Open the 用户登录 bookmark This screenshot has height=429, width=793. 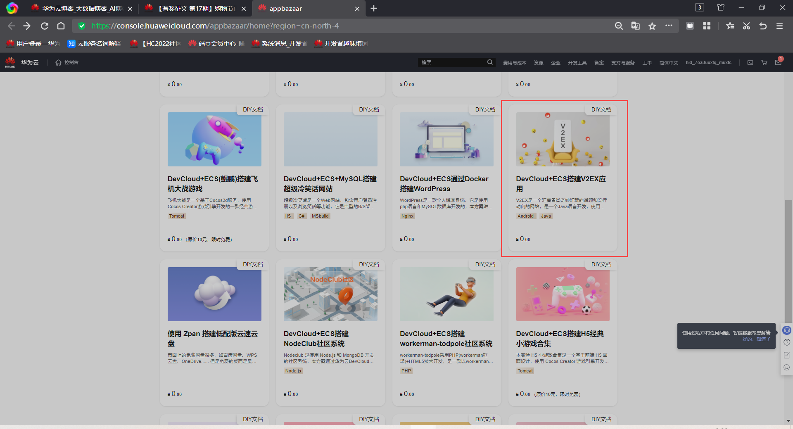coord(33,43)
